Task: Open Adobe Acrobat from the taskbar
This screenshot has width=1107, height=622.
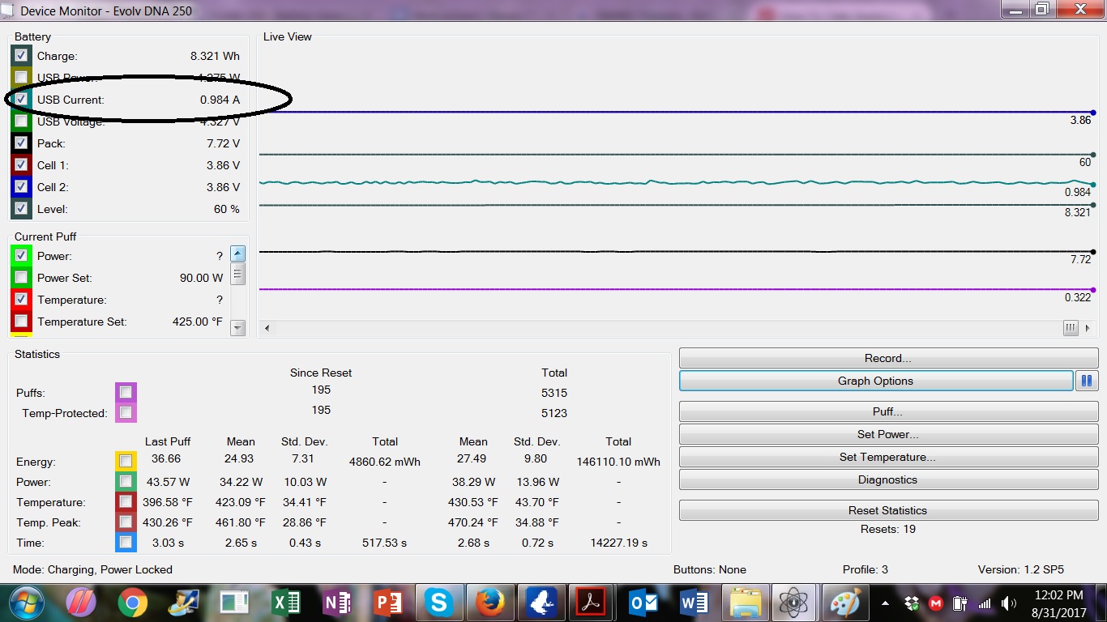Action: click(x=592, y=603)
